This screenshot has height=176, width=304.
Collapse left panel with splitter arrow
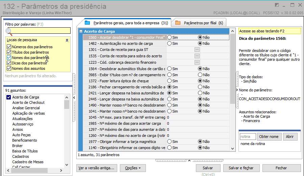coord(74,97)
